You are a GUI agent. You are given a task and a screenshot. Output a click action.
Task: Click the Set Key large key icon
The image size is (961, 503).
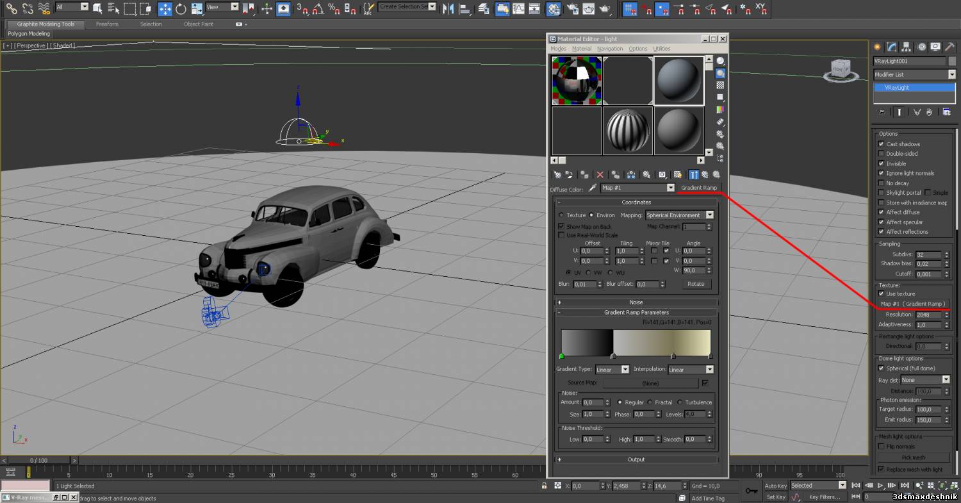pos(752,491)
